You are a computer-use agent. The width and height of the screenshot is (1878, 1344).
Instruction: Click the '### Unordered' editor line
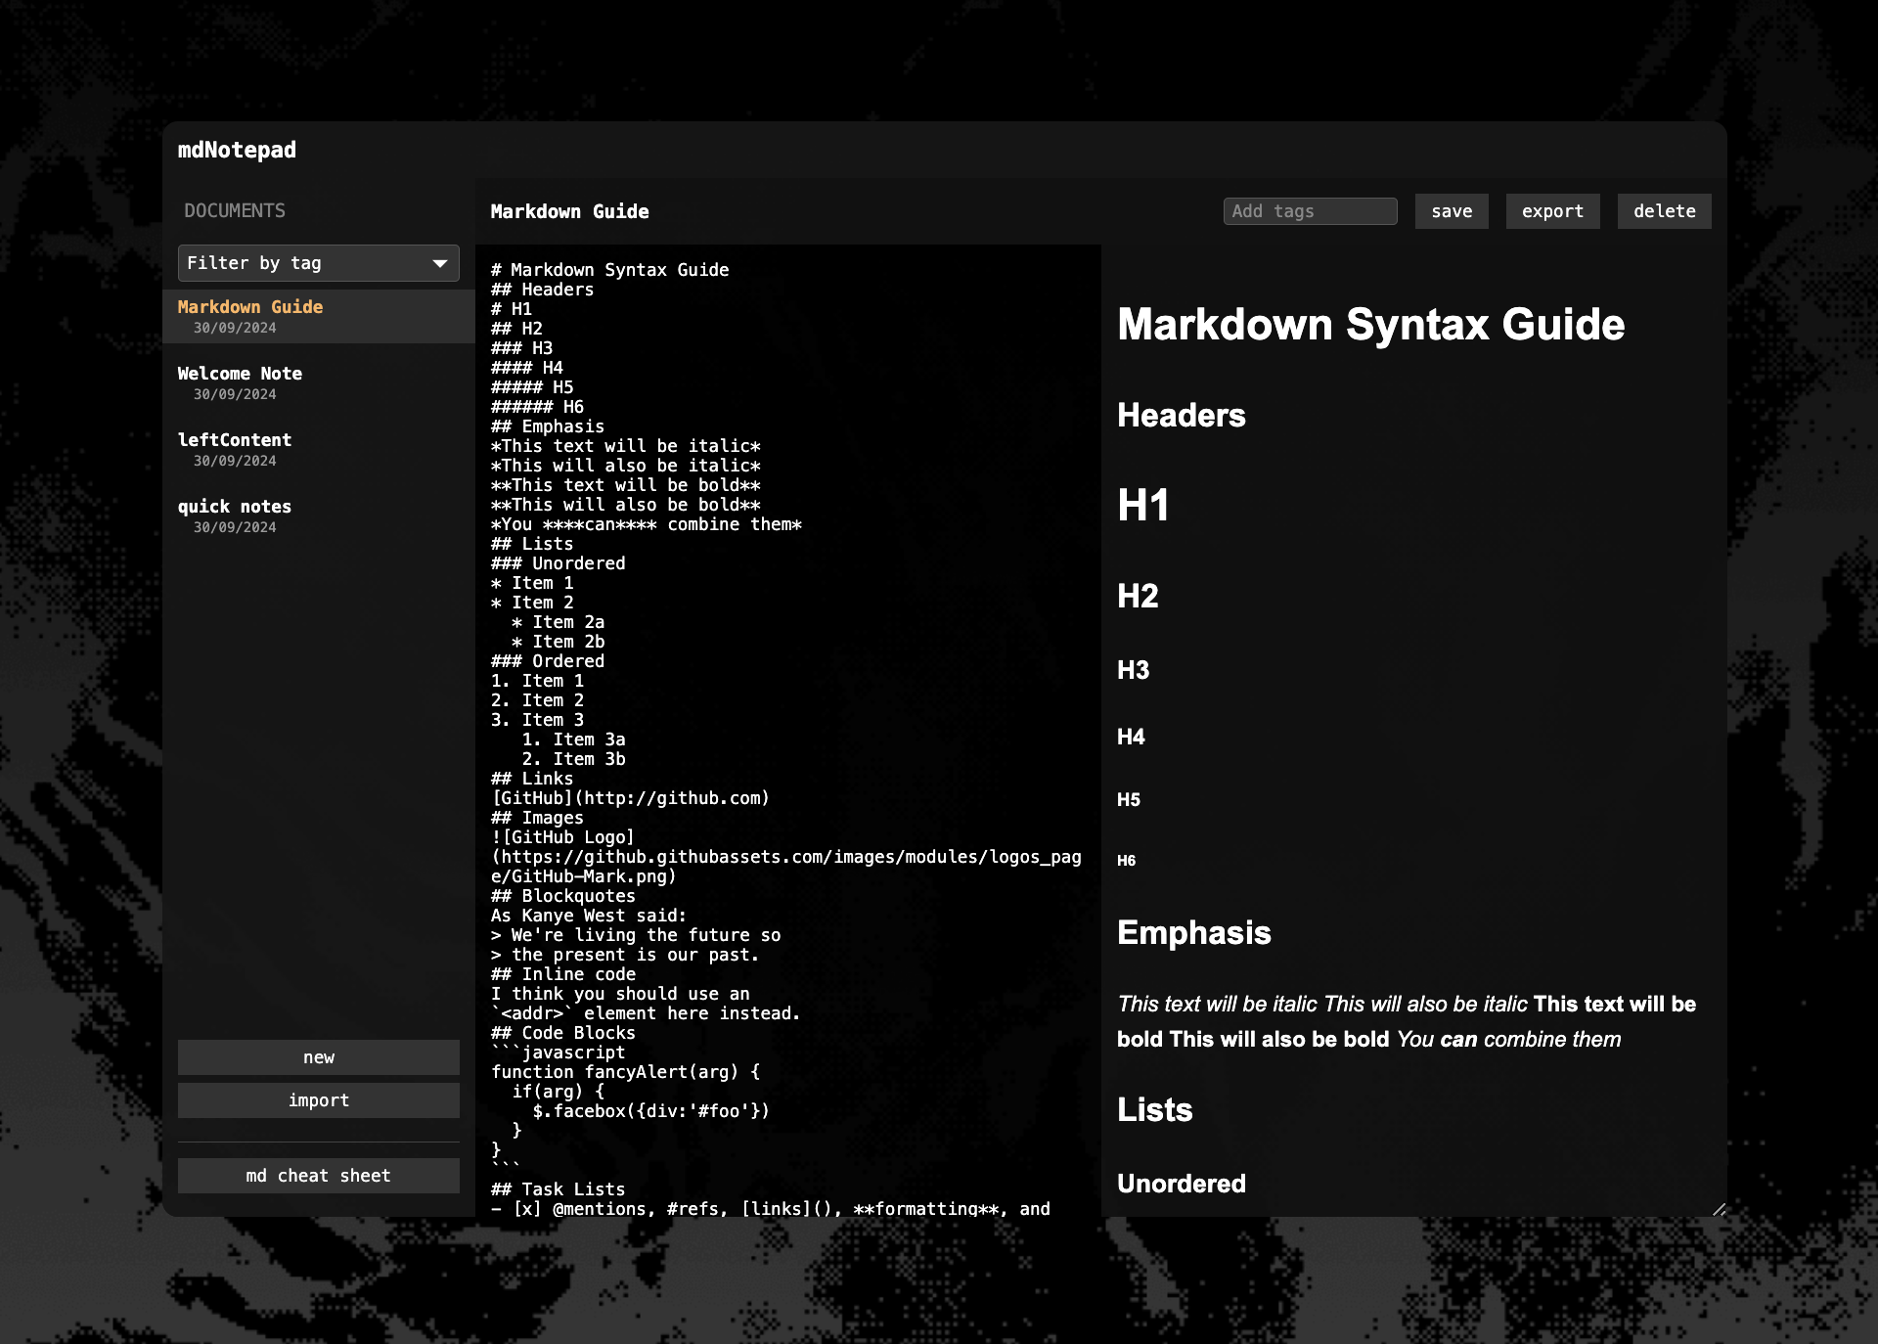[x=558, y=563]
